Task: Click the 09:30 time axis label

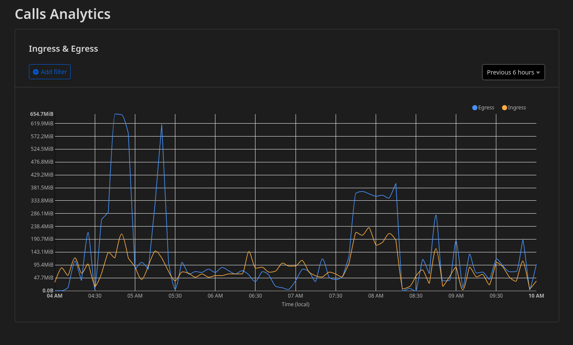Action: coord(496,296)
